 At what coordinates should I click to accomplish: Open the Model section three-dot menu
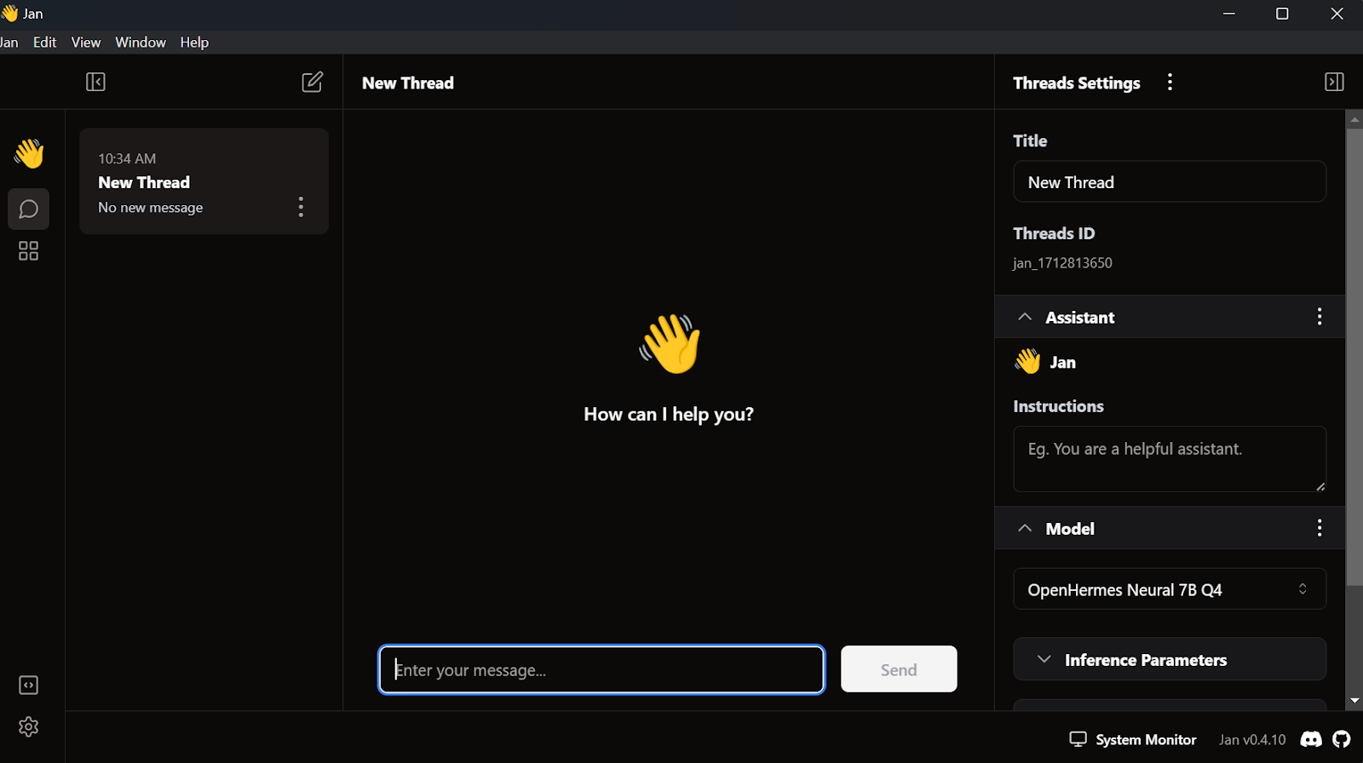pyautogui.click(x=1320, y=528)
